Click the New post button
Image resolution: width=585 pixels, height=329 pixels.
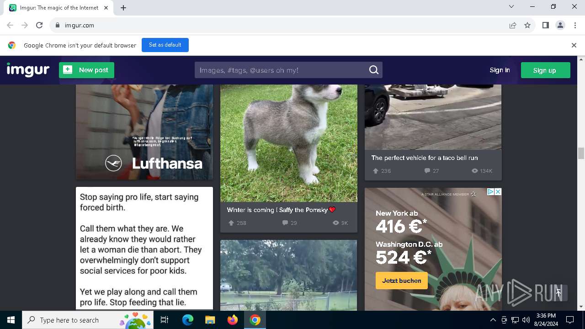(86, 70)
